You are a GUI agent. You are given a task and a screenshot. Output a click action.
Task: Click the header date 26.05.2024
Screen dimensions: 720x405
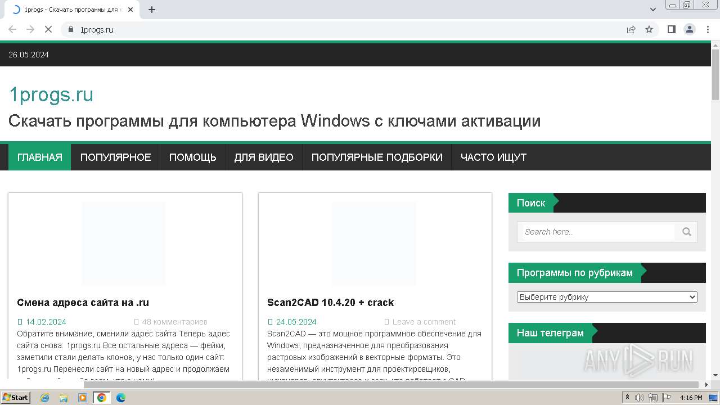tap(29, 55)
